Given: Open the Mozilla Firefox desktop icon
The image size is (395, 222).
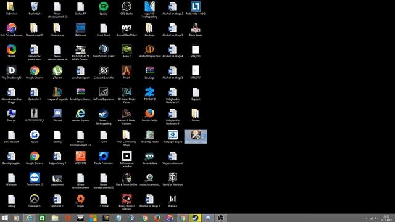Looking at the screenshot, I should [149, 113].
